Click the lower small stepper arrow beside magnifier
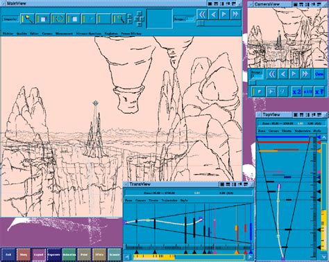Image resolution: width=329 pixels, height=262 pixels. pos(130,21)
